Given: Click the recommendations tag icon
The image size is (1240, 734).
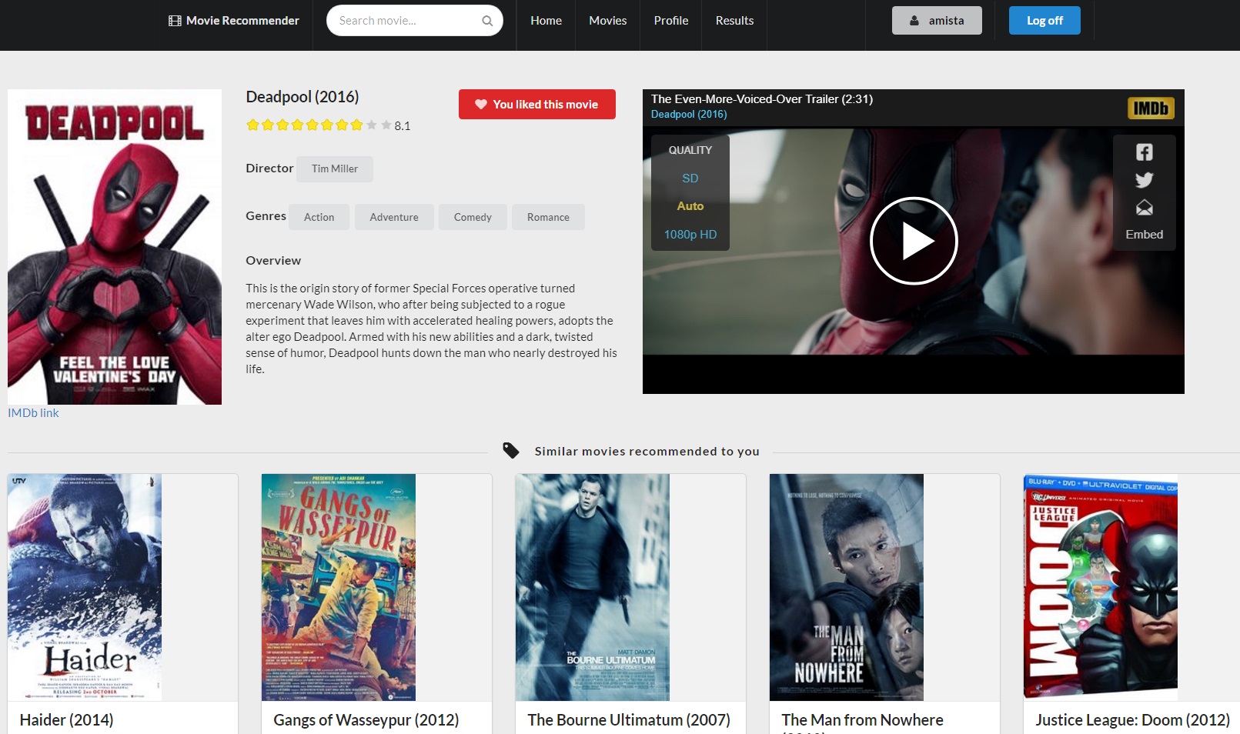Looking at the screenshot, I should tap(511, 451).
